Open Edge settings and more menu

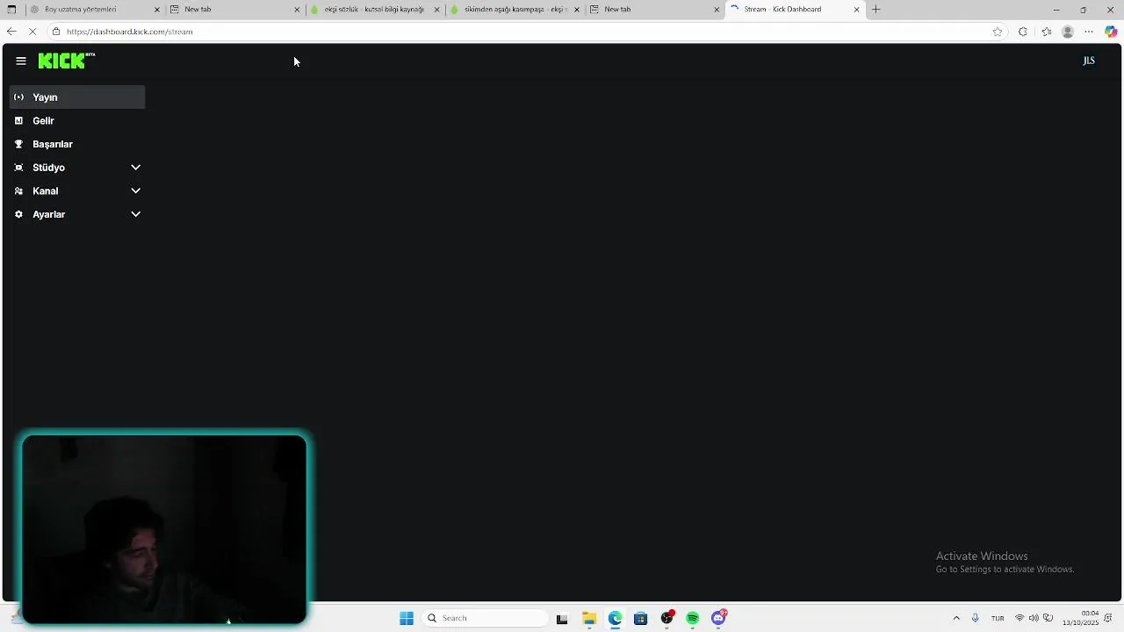1089,32
